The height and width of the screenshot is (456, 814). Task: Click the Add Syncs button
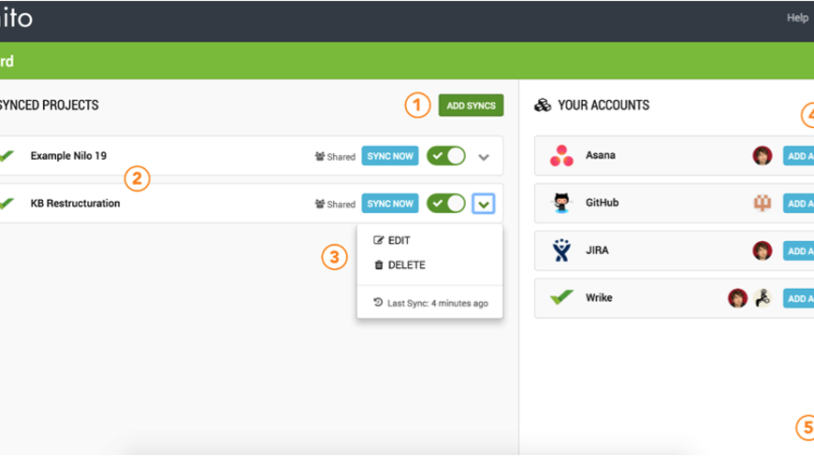471,106
